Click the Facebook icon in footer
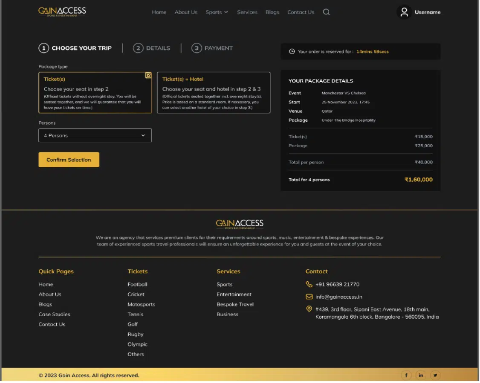The width and height of the screenshot is (480, 383). 406,375
